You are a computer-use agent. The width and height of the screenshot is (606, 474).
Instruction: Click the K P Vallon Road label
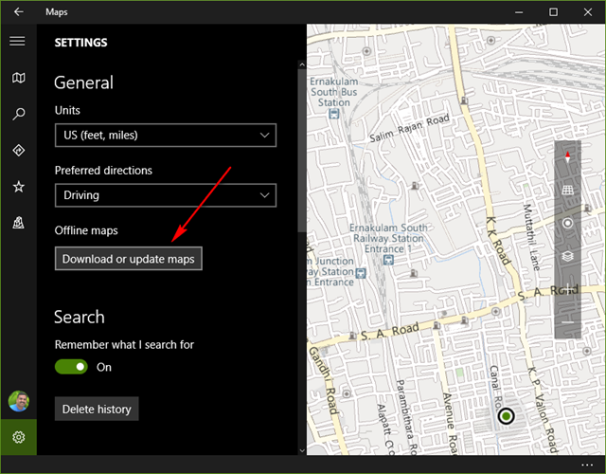click(x=542, y=410)
